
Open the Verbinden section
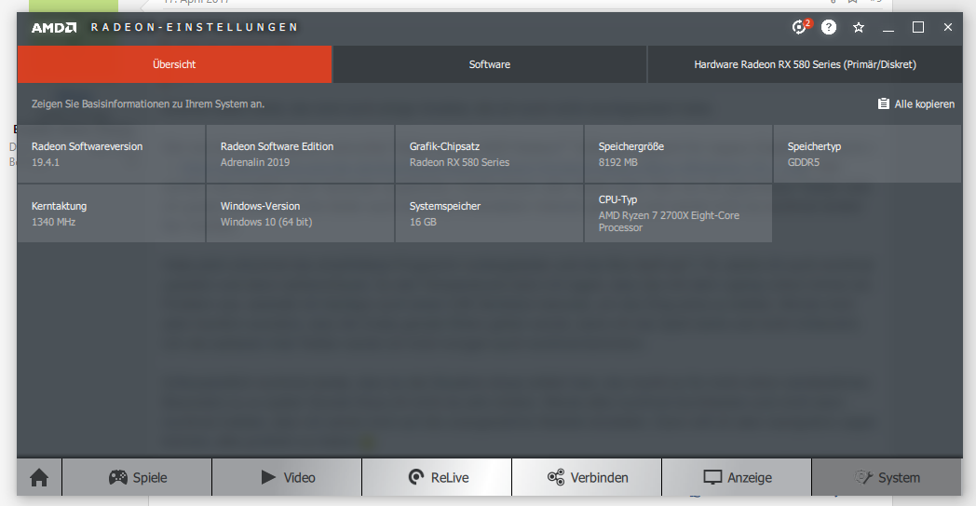coord(587,477)
